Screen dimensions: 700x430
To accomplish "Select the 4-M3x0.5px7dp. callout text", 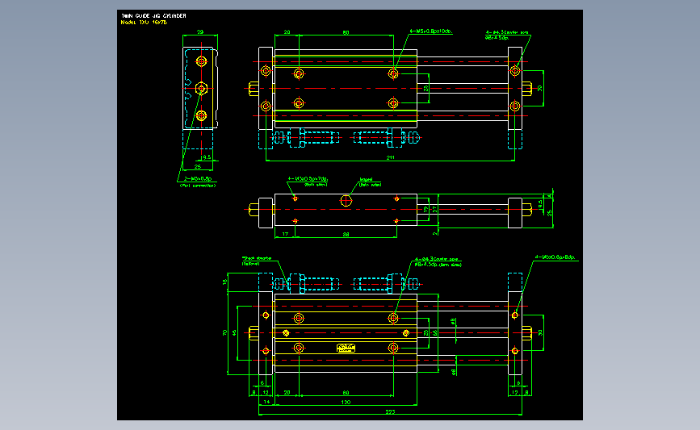I will (308, 178).
